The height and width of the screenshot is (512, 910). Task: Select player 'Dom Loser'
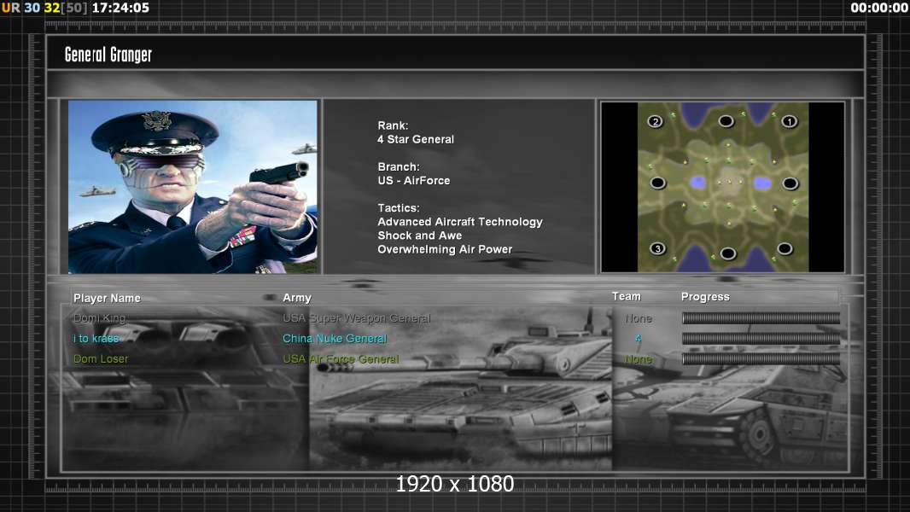point(101,359)
